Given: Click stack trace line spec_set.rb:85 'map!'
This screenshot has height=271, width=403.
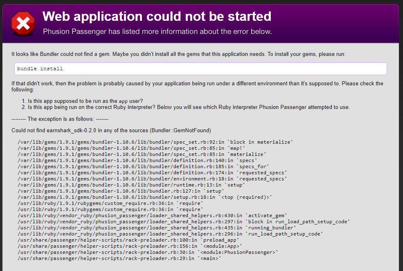Looking at the screenshot, I should tap(131, 148).
